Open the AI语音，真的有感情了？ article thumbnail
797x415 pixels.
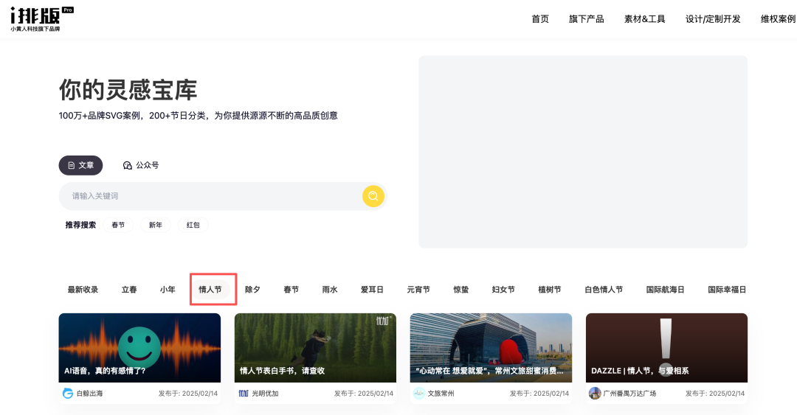(x=139, y=348)
